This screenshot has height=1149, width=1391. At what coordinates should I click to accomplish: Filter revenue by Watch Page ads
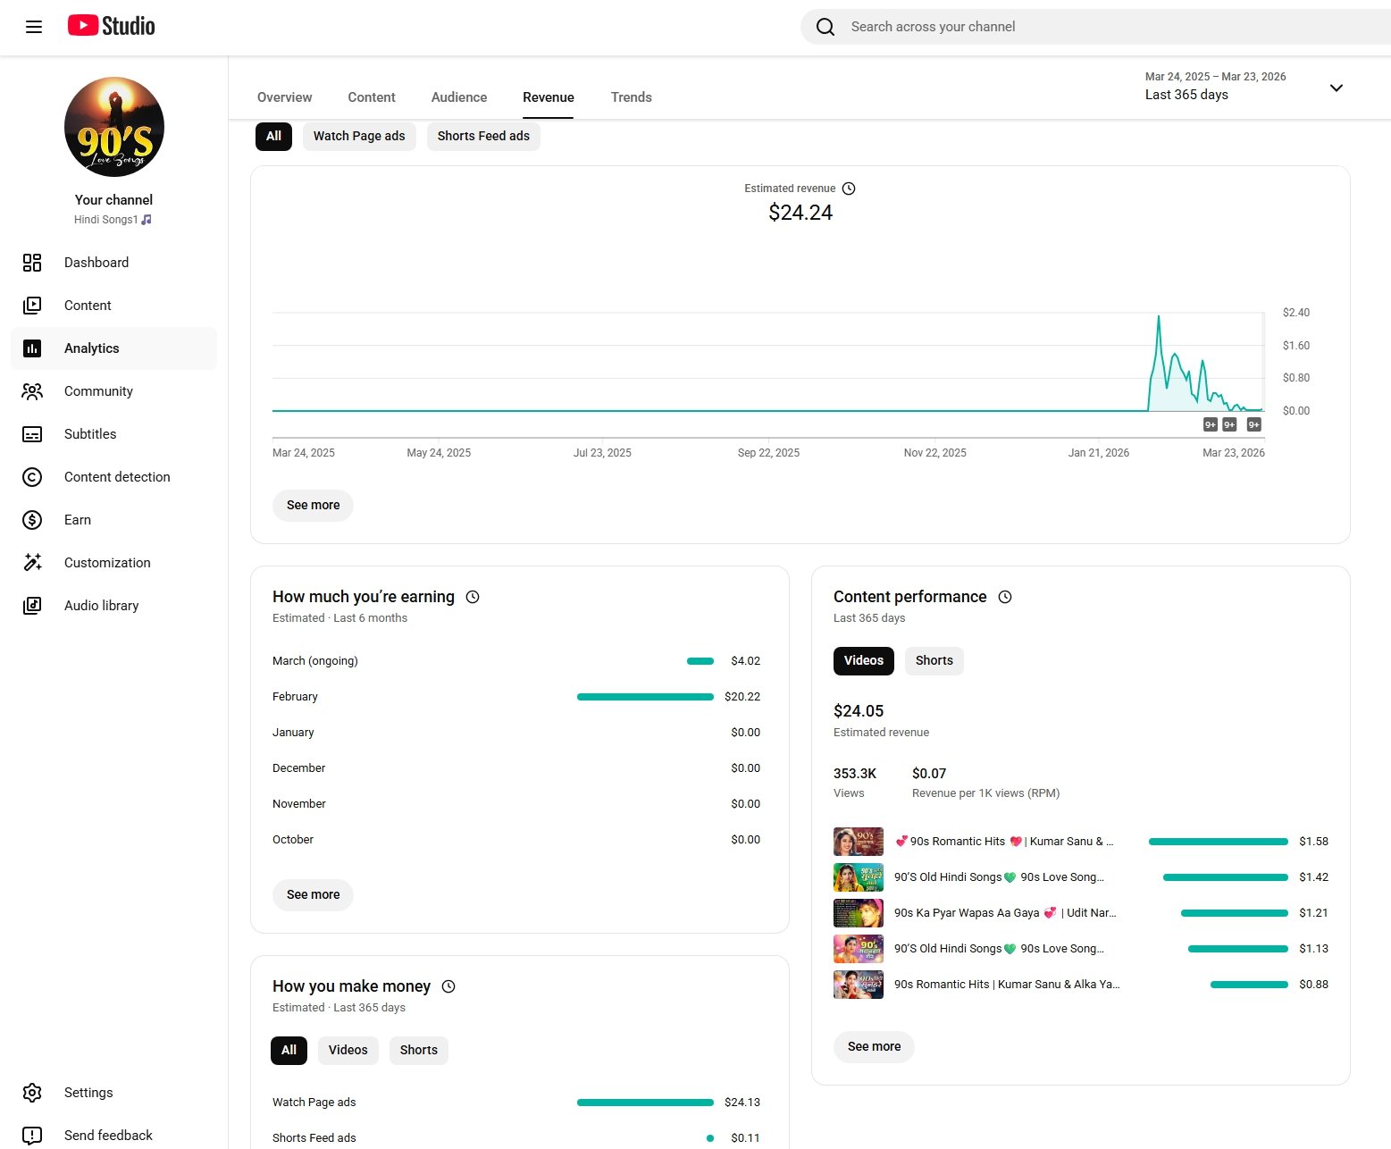359,136
